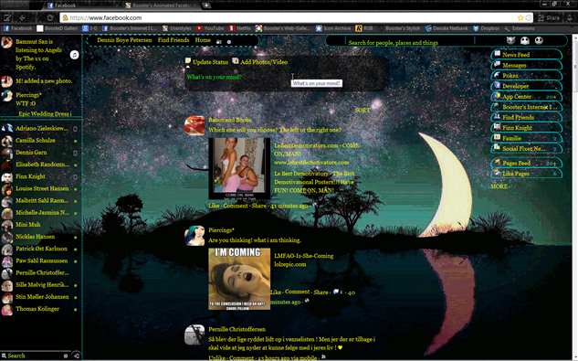Click the Update Status icon
Screen dimensions: 578x361
(x=188, y=61)
